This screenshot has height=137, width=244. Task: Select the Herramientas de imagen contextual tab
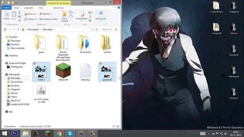pyautogui.click(x=58, y=3)
